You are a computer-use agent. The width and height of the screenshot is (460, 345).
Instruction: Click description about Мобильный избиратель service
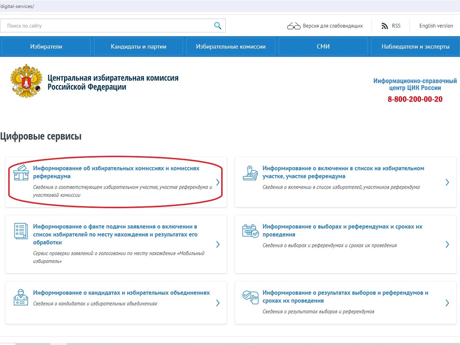click(x=119, y=257)
